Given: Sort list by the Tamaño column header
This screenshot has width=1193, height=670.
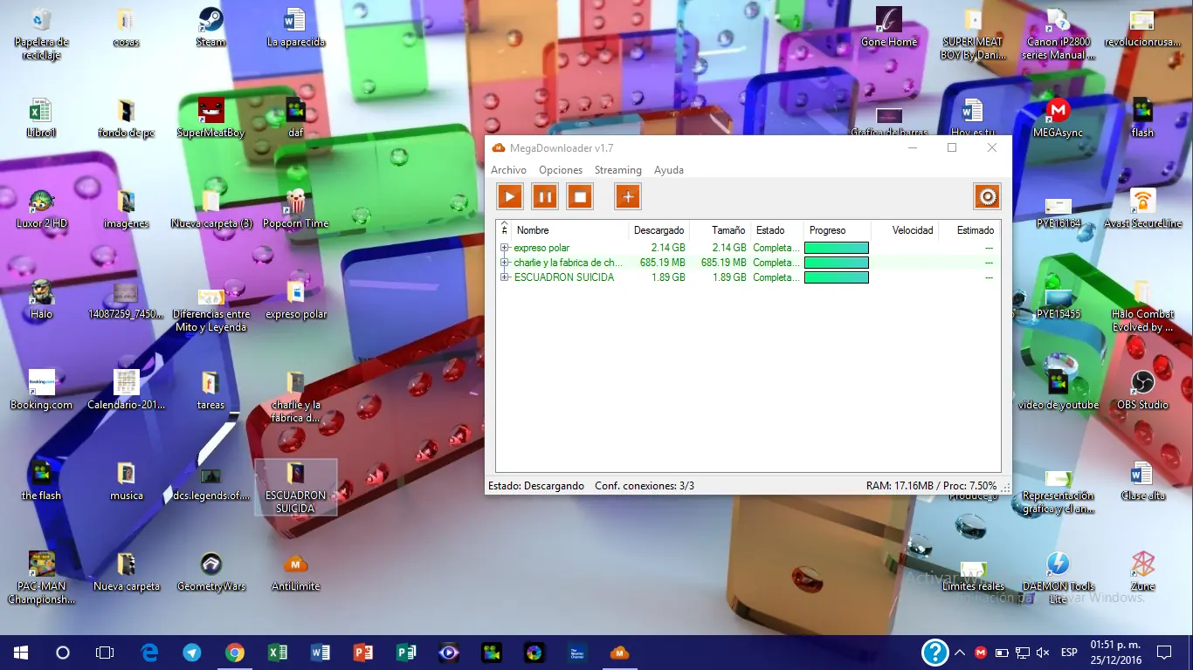Looking at the screenshot, I should 720,230.
